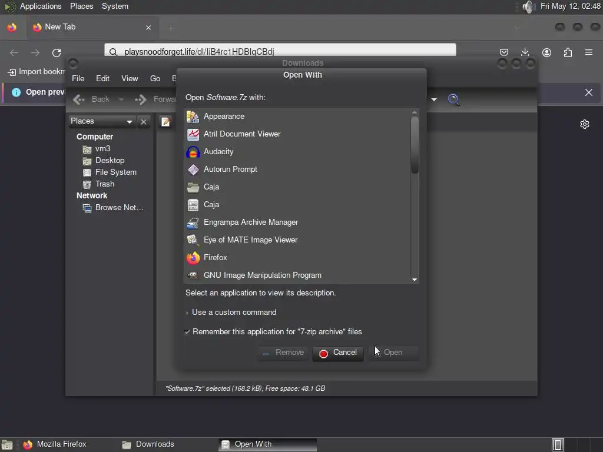
Task: Open Firefox extensions puzzle icon
Action: click(568, 52)
